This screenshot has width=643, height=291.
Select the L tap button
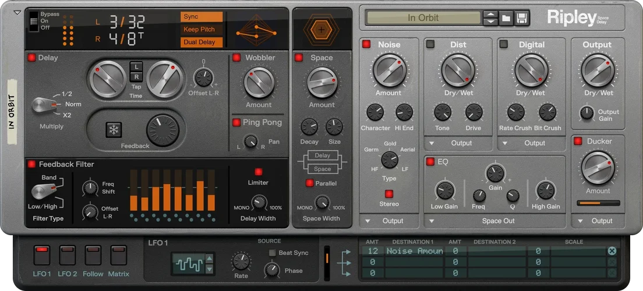click(136, 66)
